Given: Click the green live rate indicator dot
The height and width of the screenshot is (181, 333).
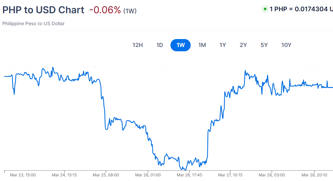Looking at the screenshot, I should pos(265,9).
